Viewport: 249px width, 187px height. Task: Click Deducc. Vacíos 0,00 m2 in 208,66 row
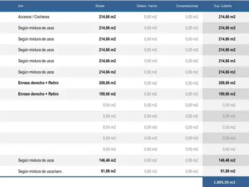click(150, 83)
